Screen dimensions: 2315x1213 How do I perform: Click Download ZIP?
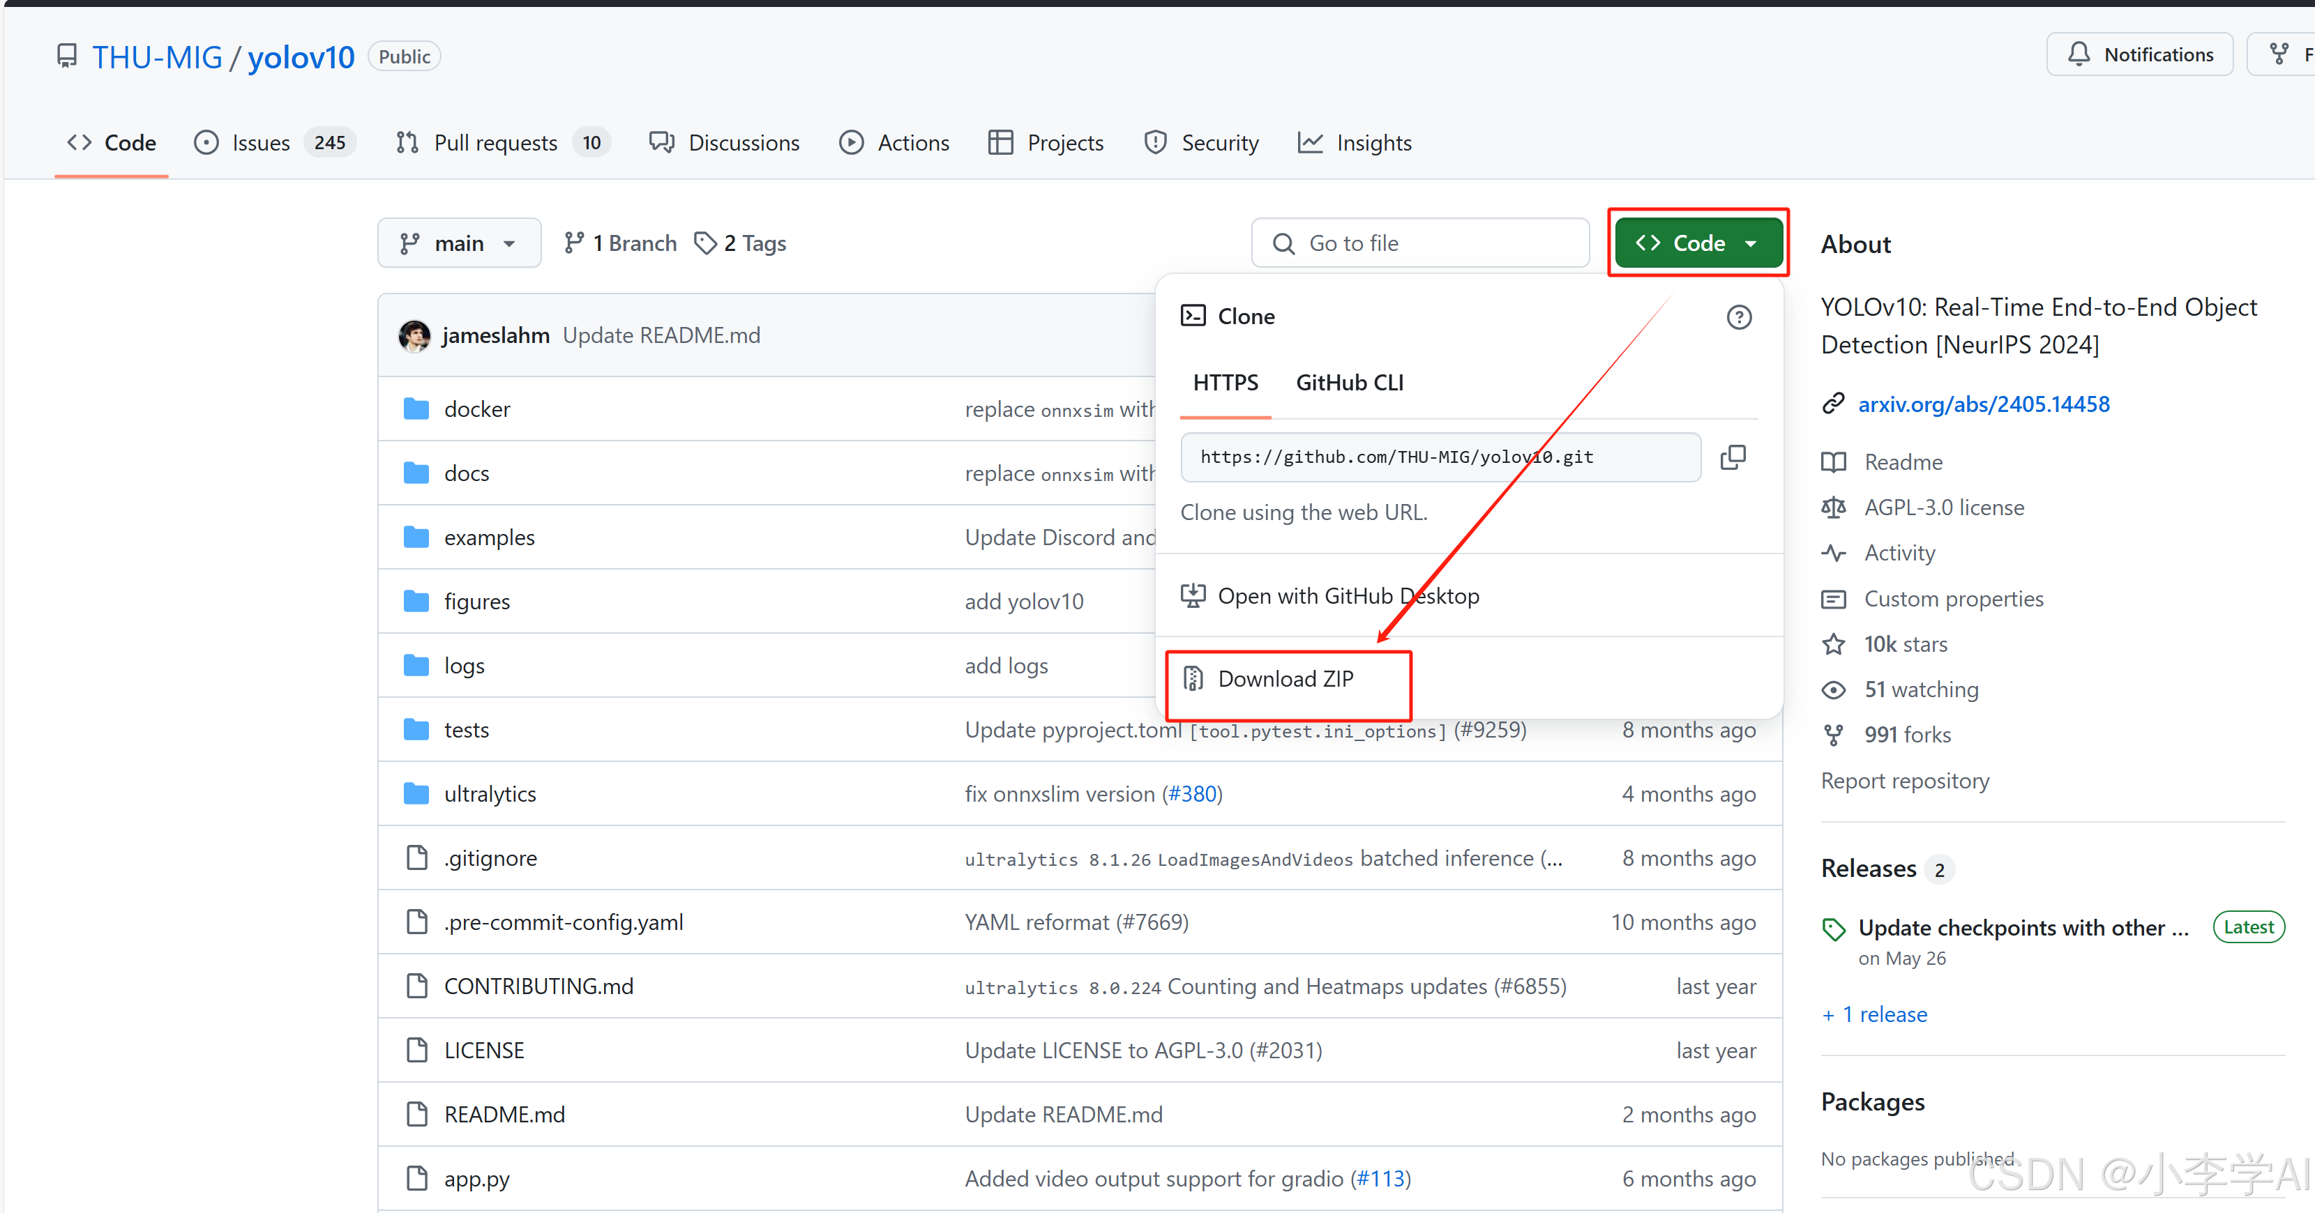pos(1285,679)
